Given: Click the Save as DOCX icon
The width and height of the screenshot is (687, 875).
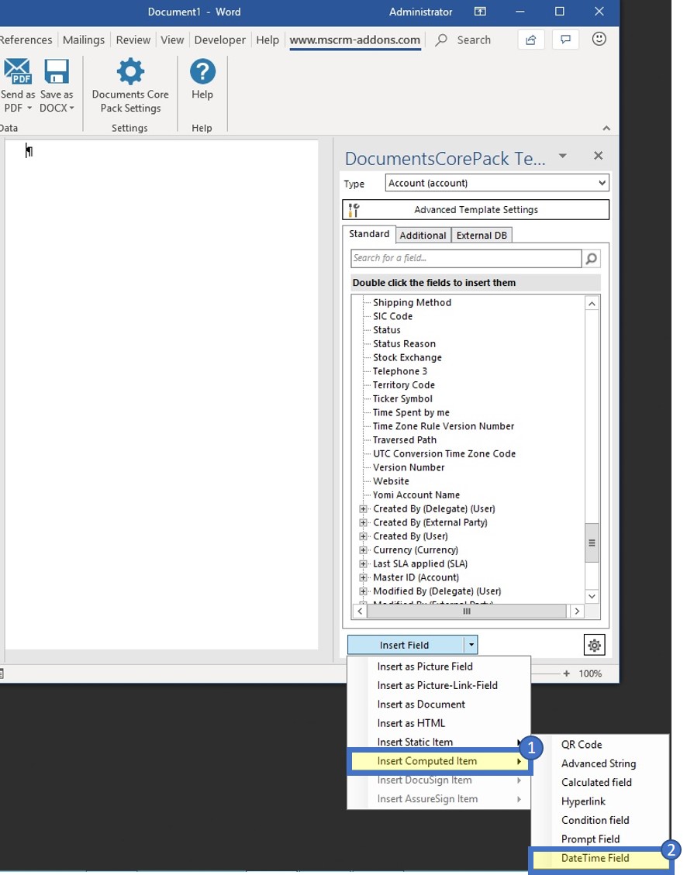Looking at the screenshot, I should click(x=57, y=71).
